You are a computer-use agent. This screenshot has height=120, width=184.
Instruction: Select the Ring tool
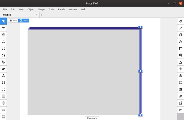[3, 117]
